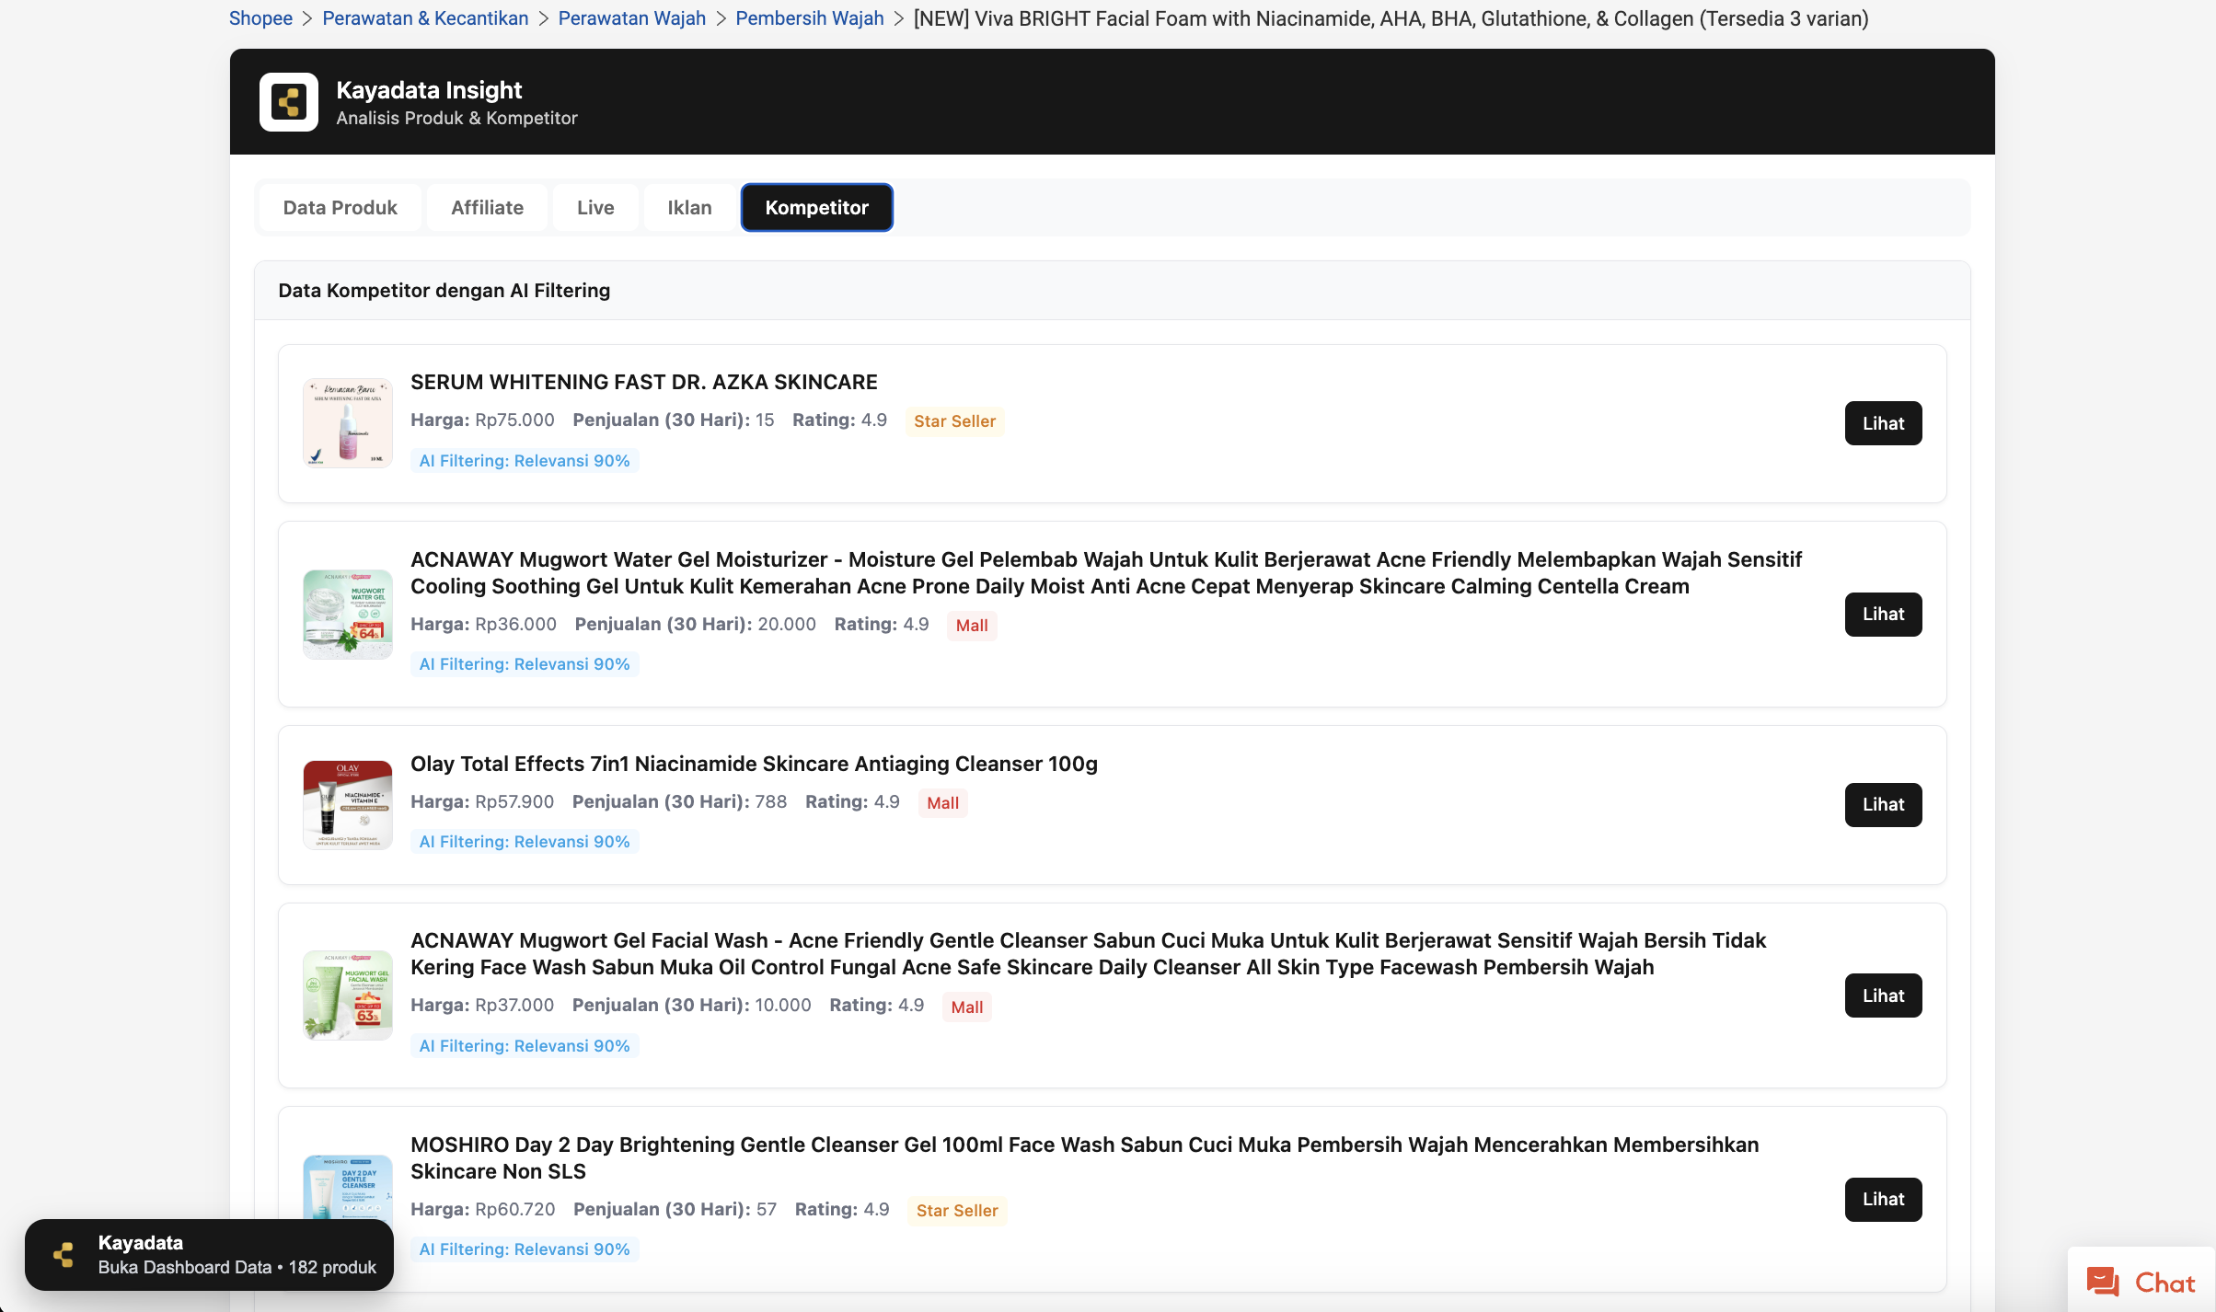Click the Kayadata floating widget icon
The width and height of the screenshot is (2216, 1312).
[63, 1255]
